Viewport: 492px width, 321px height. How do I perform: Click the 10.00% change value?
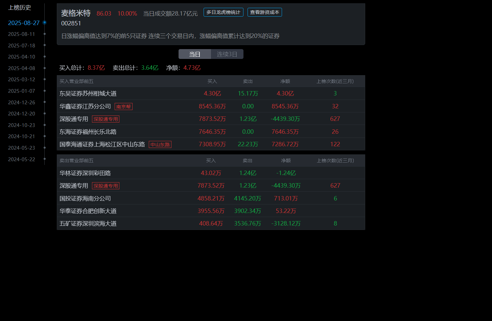click(127, 14)
